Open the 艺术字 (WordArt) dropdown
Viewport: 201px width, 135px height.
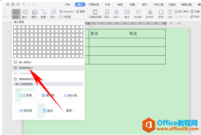tap(150, 14)
